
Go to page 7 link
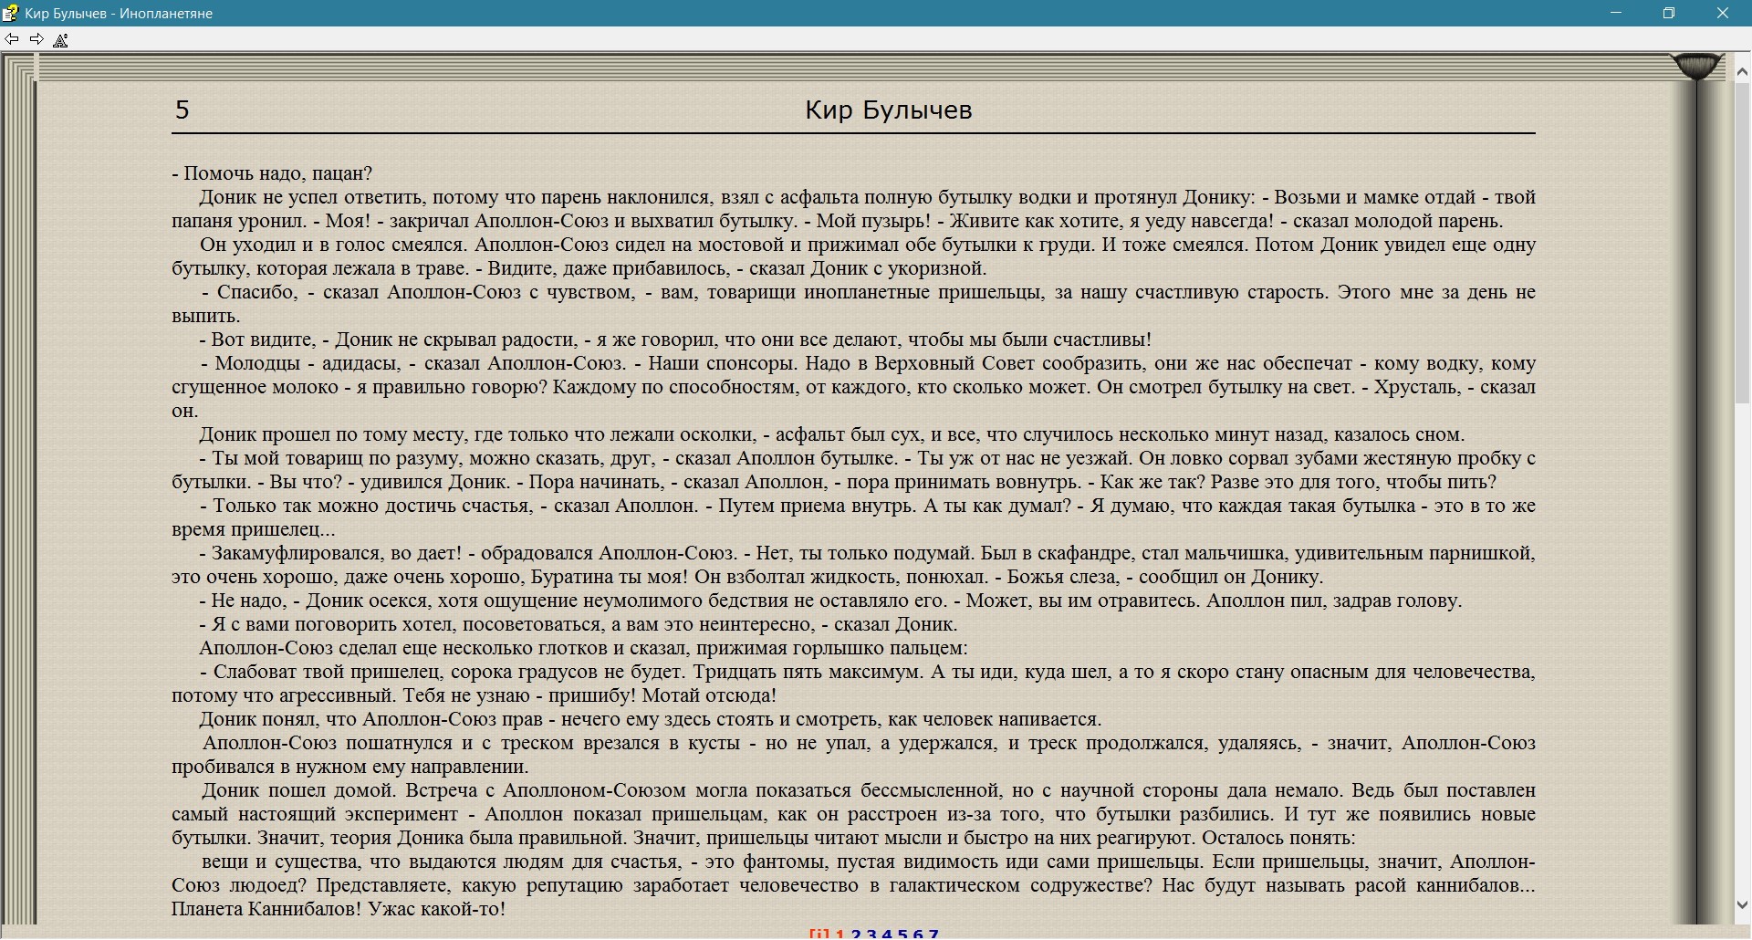coord(933,934)
